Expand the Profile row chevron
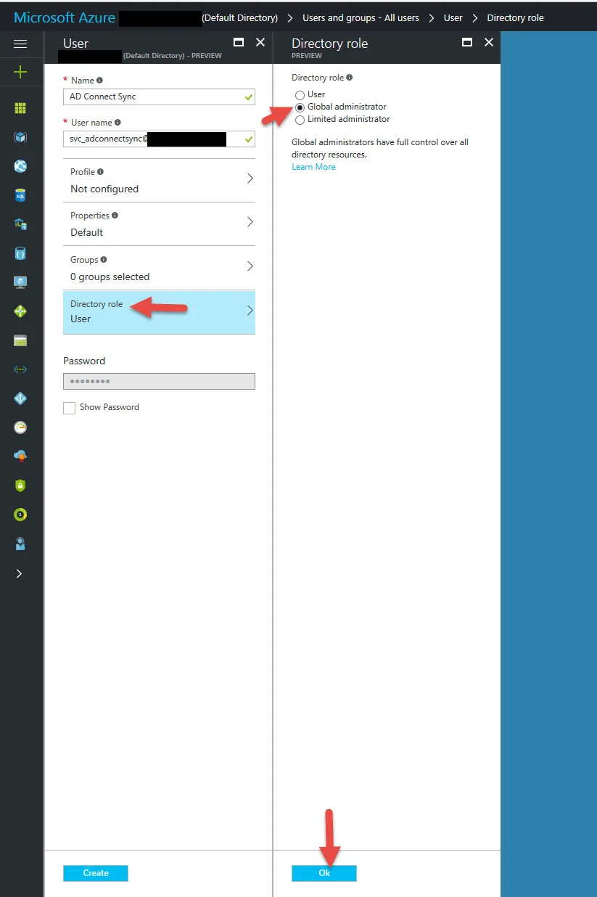This screenshot has height=897, width=597. coord(250,179)
